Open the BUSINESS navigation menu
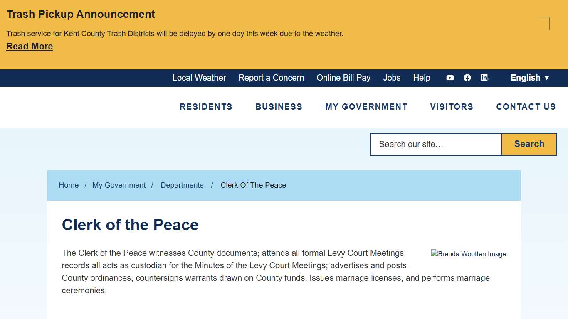568x319 pixels. [x=279, y=107]
